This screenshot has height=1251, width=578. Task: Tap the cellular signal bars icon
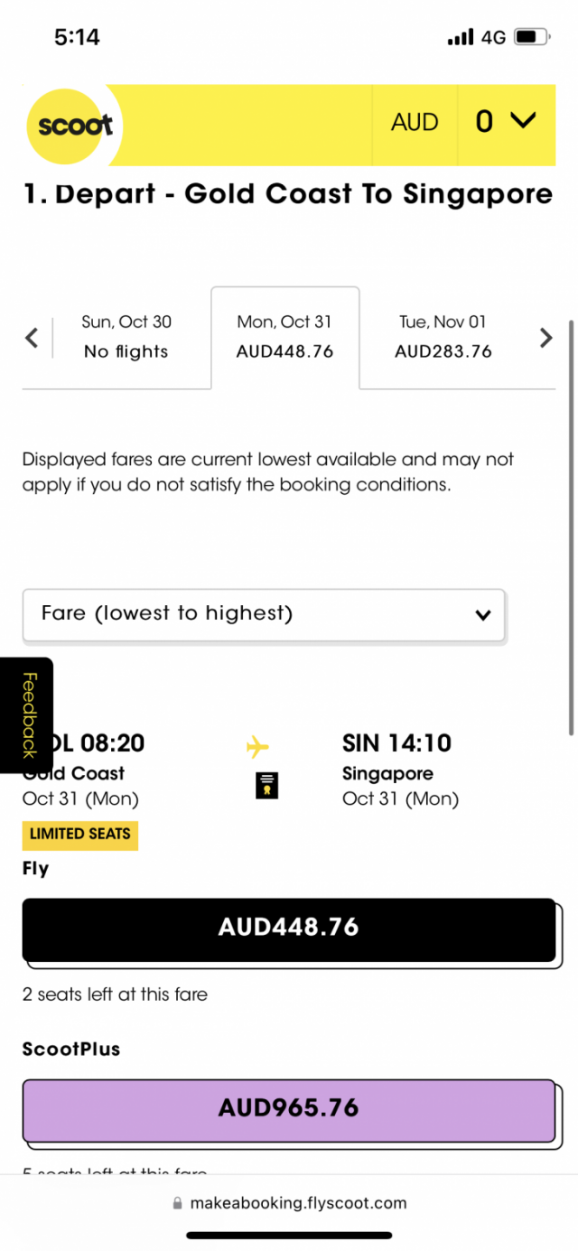pyautogui.click(x=461, y=37)
